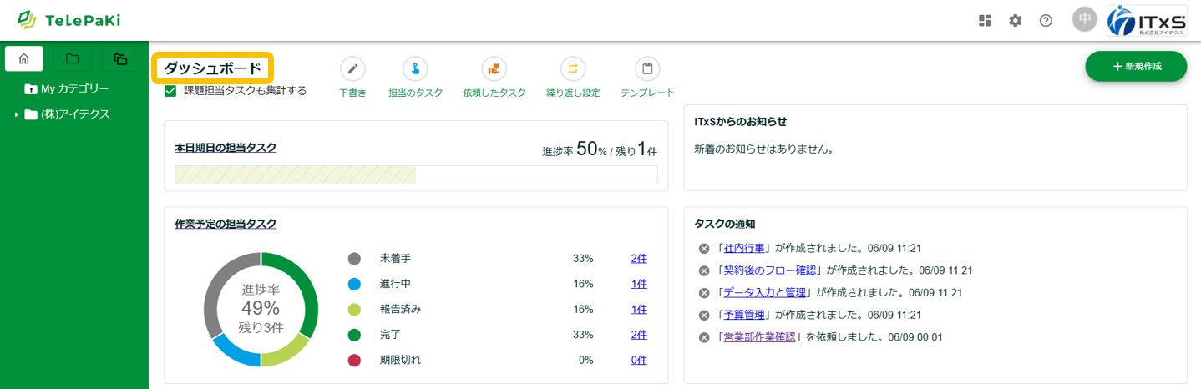
Task: Dismiss the 社内行事 notification
Action: [x=704, y=249]
